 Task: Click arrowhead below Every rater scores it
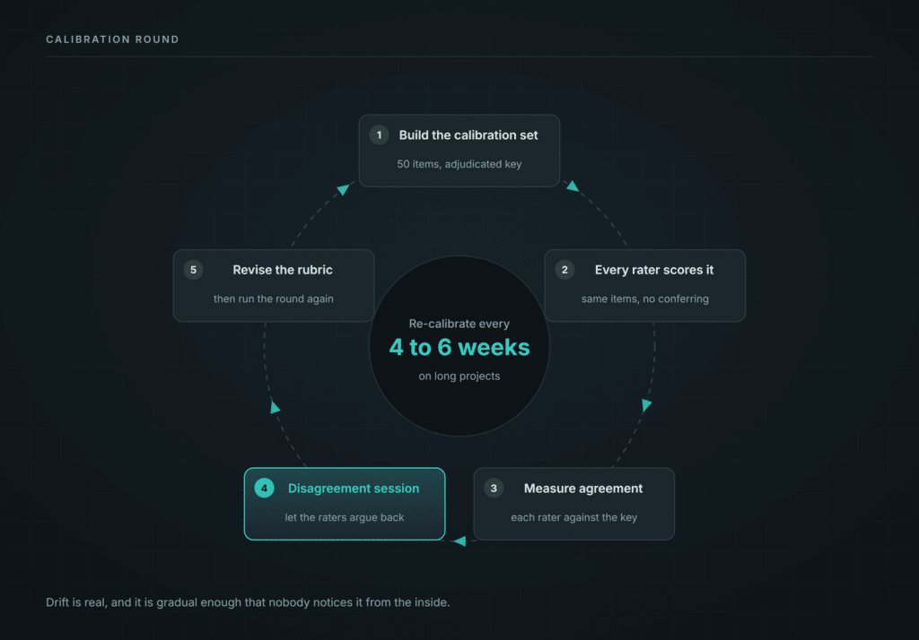[x=646, y=404]
